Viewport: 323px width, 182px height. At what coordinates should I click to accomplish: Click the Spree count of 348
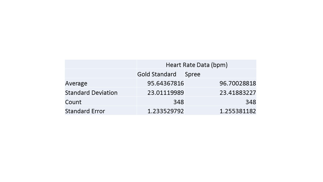pyautogui.click(x=251, y=102)
